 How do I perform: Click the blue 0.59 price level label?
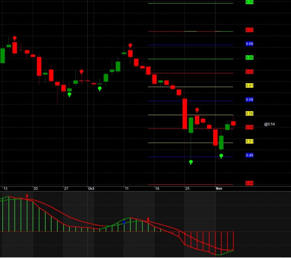pos(249,100)
